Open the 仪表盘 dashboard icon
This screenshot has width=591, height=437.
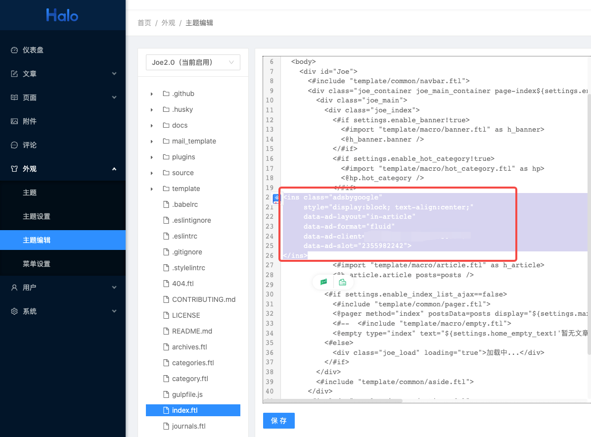[x=14, y=50]
